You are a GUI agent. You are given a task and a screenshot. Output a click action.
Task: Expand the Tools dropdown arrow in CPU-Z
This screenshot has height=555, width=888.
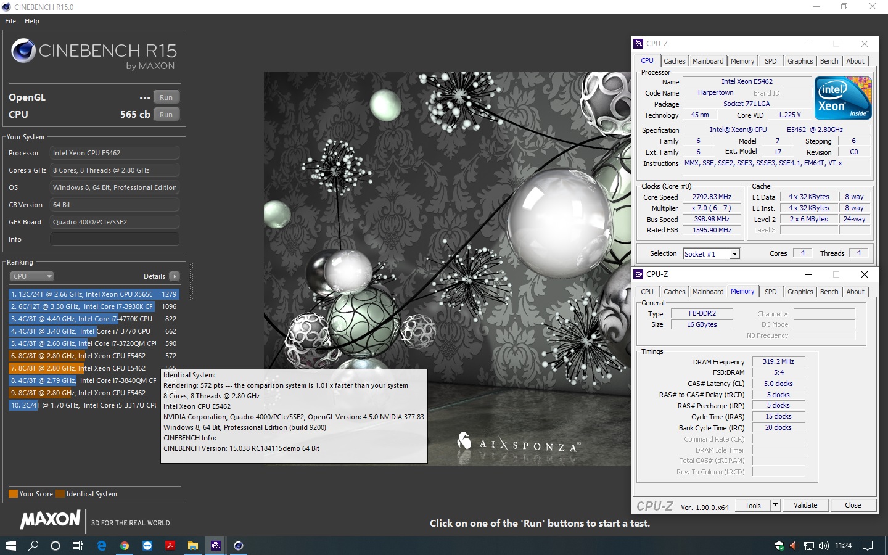[x=776, y=505]
